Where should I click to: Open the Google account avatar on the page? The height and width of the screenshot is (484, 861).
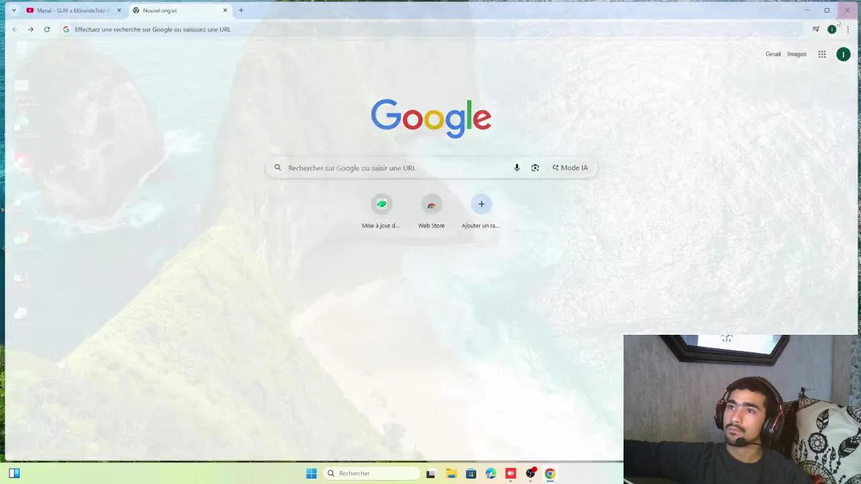pos(844,54)
